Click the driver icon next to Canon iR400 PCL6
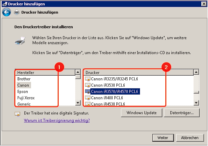The height and width of the screenshot is (146, 208). [x=88, y=98]
